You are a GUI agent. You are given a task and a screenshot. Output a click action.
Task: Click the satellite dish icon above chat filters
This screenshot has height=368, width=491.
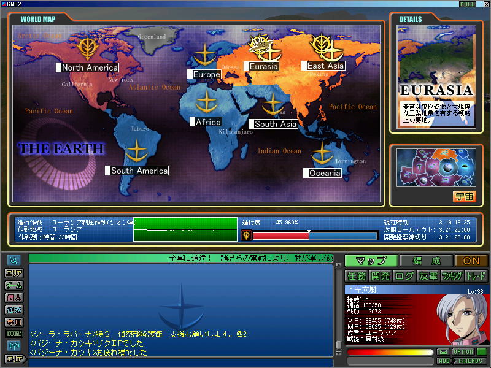(x=14, y=260)
